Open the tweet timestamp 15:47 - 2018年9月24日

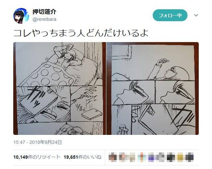coord(37,142)
